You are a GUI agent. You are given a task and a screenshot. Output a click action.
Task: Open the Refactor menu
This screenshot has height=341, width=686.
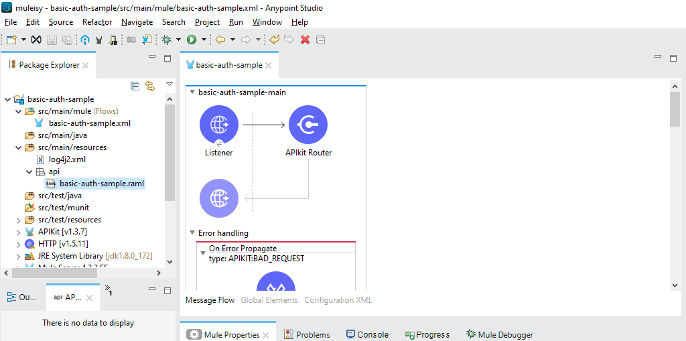coord(97,22)
